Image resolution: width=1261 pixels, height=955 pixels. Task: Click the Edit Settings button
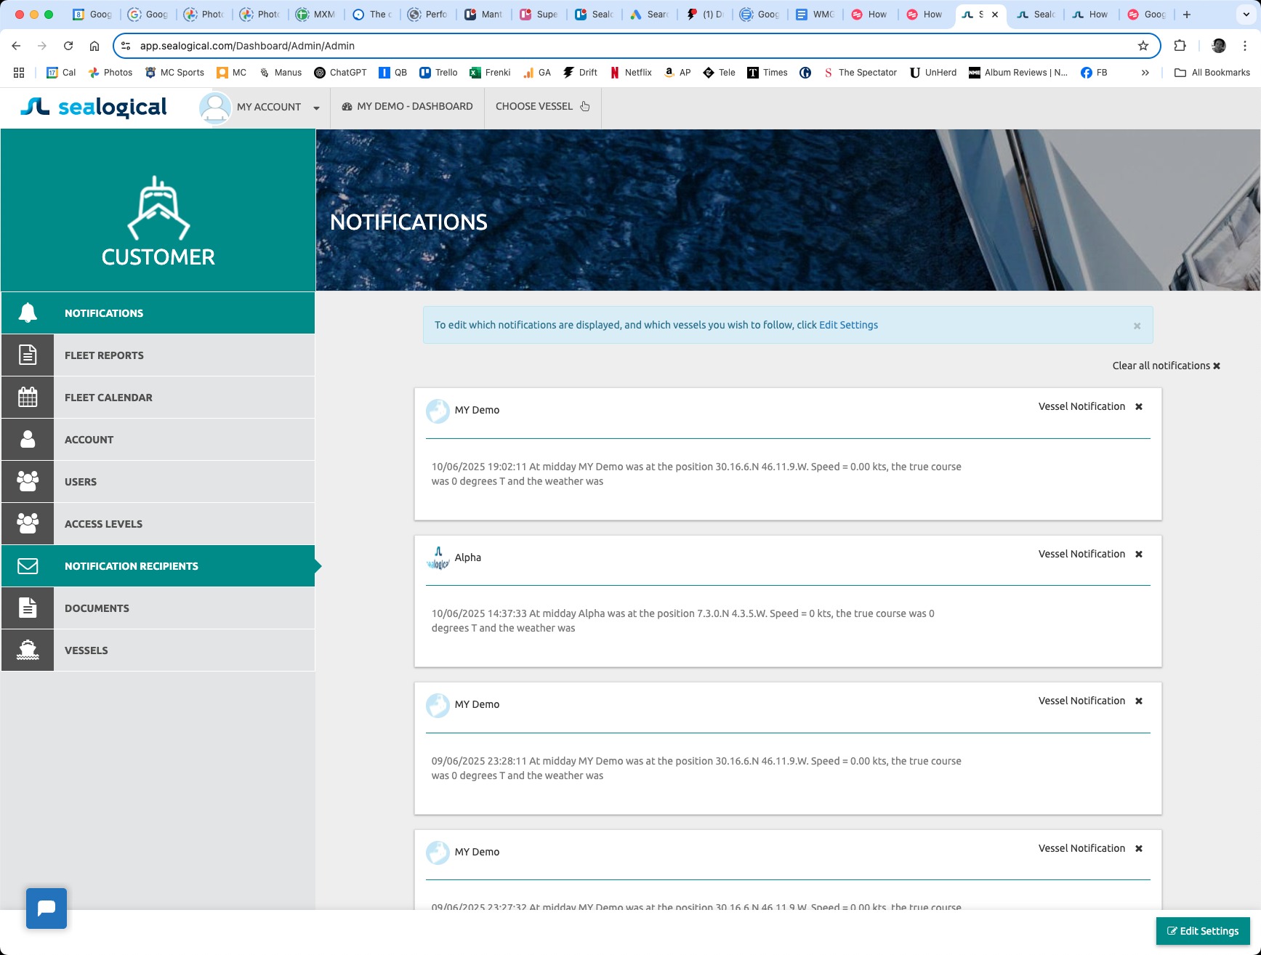click(1203, 931)
